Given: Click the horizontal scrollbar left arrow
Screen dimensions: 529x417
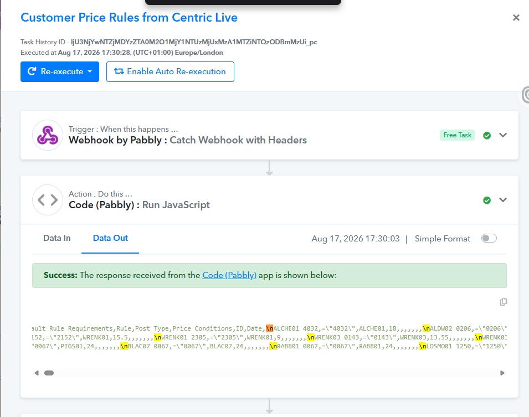Looking at the screenshot, I should (37, 373).
